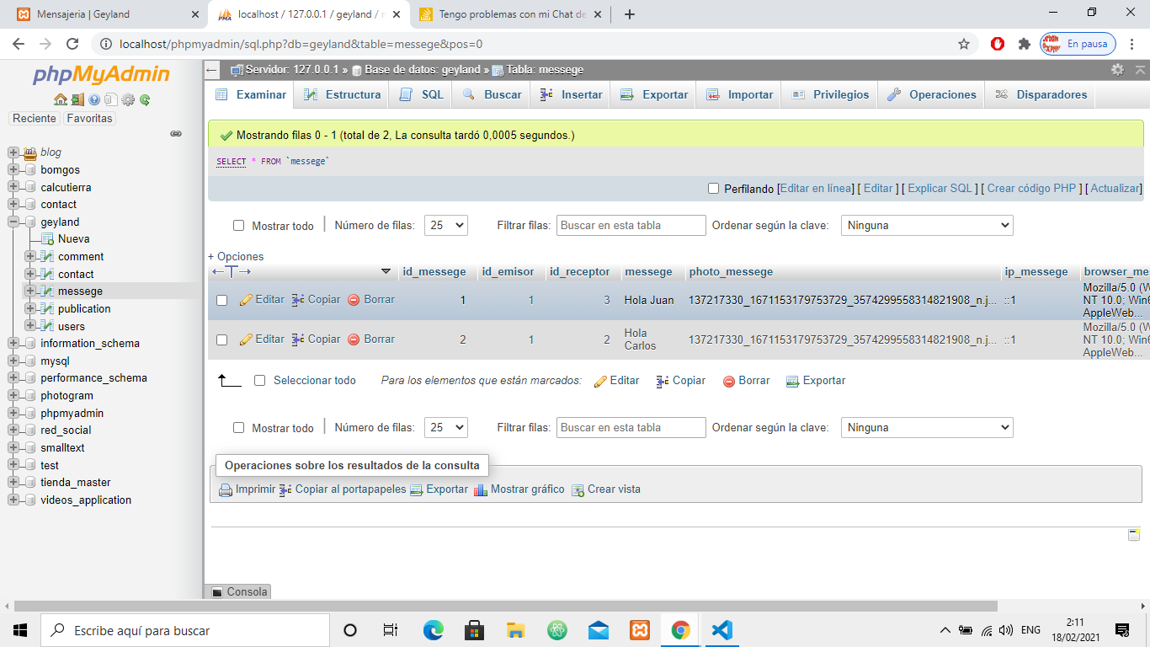
Task: Click the pencil Editar icon for Hola Juan row
Action: point(246,300)
